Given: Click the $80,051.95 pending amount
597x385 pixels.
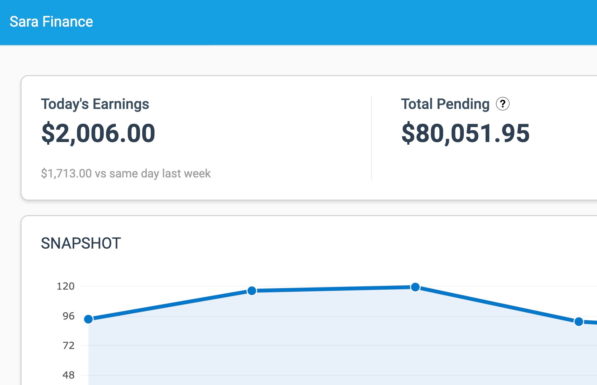Looking at the screenshot, I should click(466, 133).
